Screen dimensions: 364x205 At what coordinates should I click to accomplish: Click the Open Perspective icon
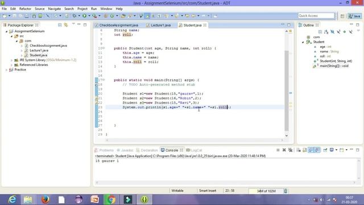click(x=342, y=16)
